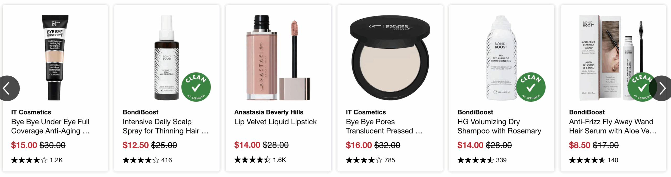Click star rating of Bye Bye Under Eye
The height and width of the screenshot is (177, 671).
coord(29,160)
